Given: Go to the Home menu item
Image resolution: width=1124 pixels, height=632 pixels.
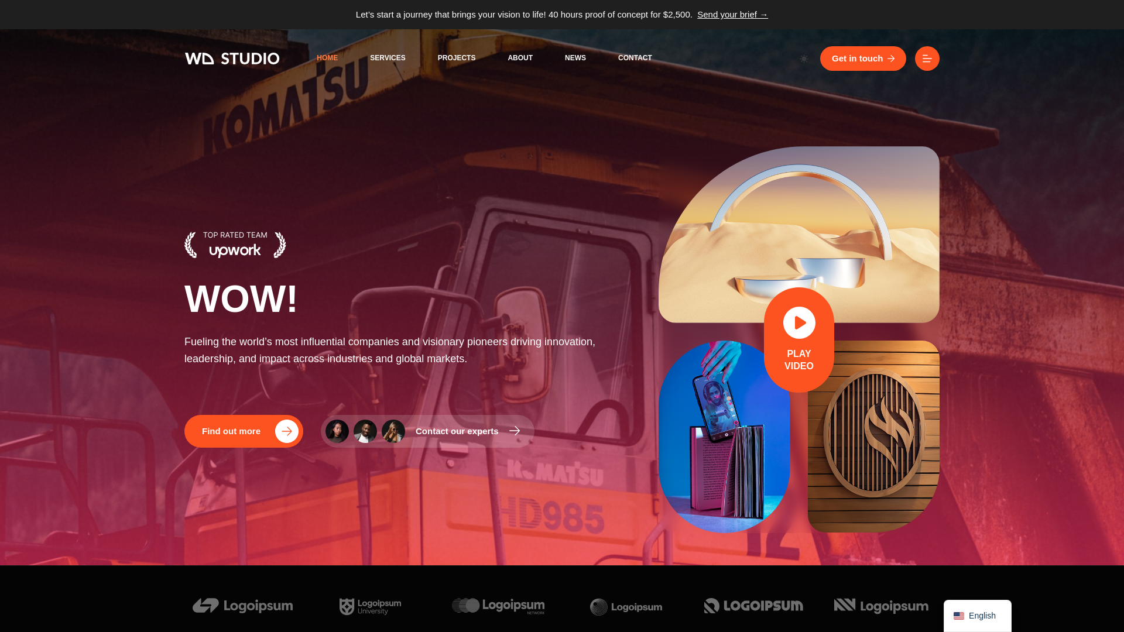Looking at the screenshot, I should (327, 58).
